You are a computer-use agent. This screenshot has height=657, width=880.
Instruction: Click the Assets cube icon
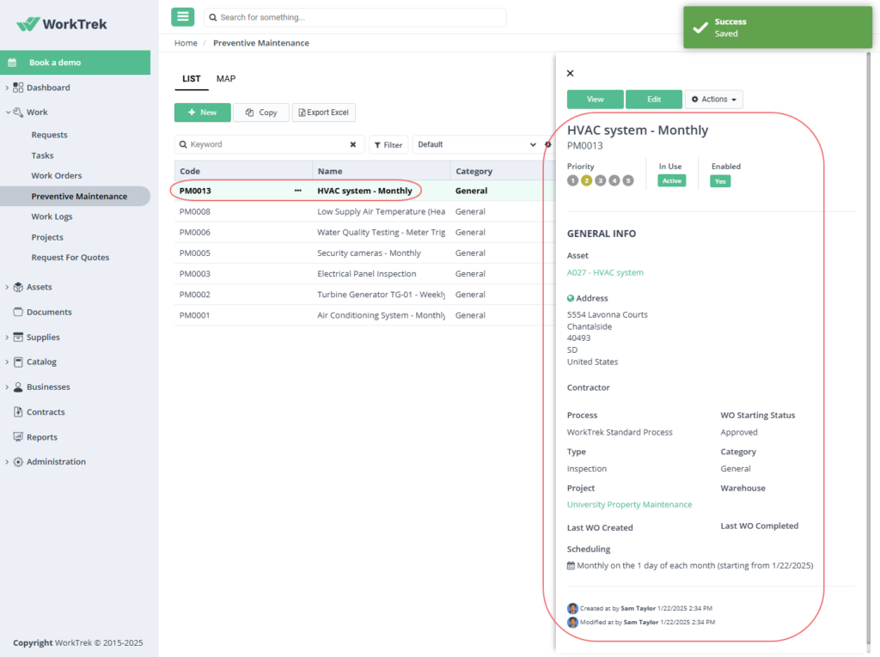point(18,287)
